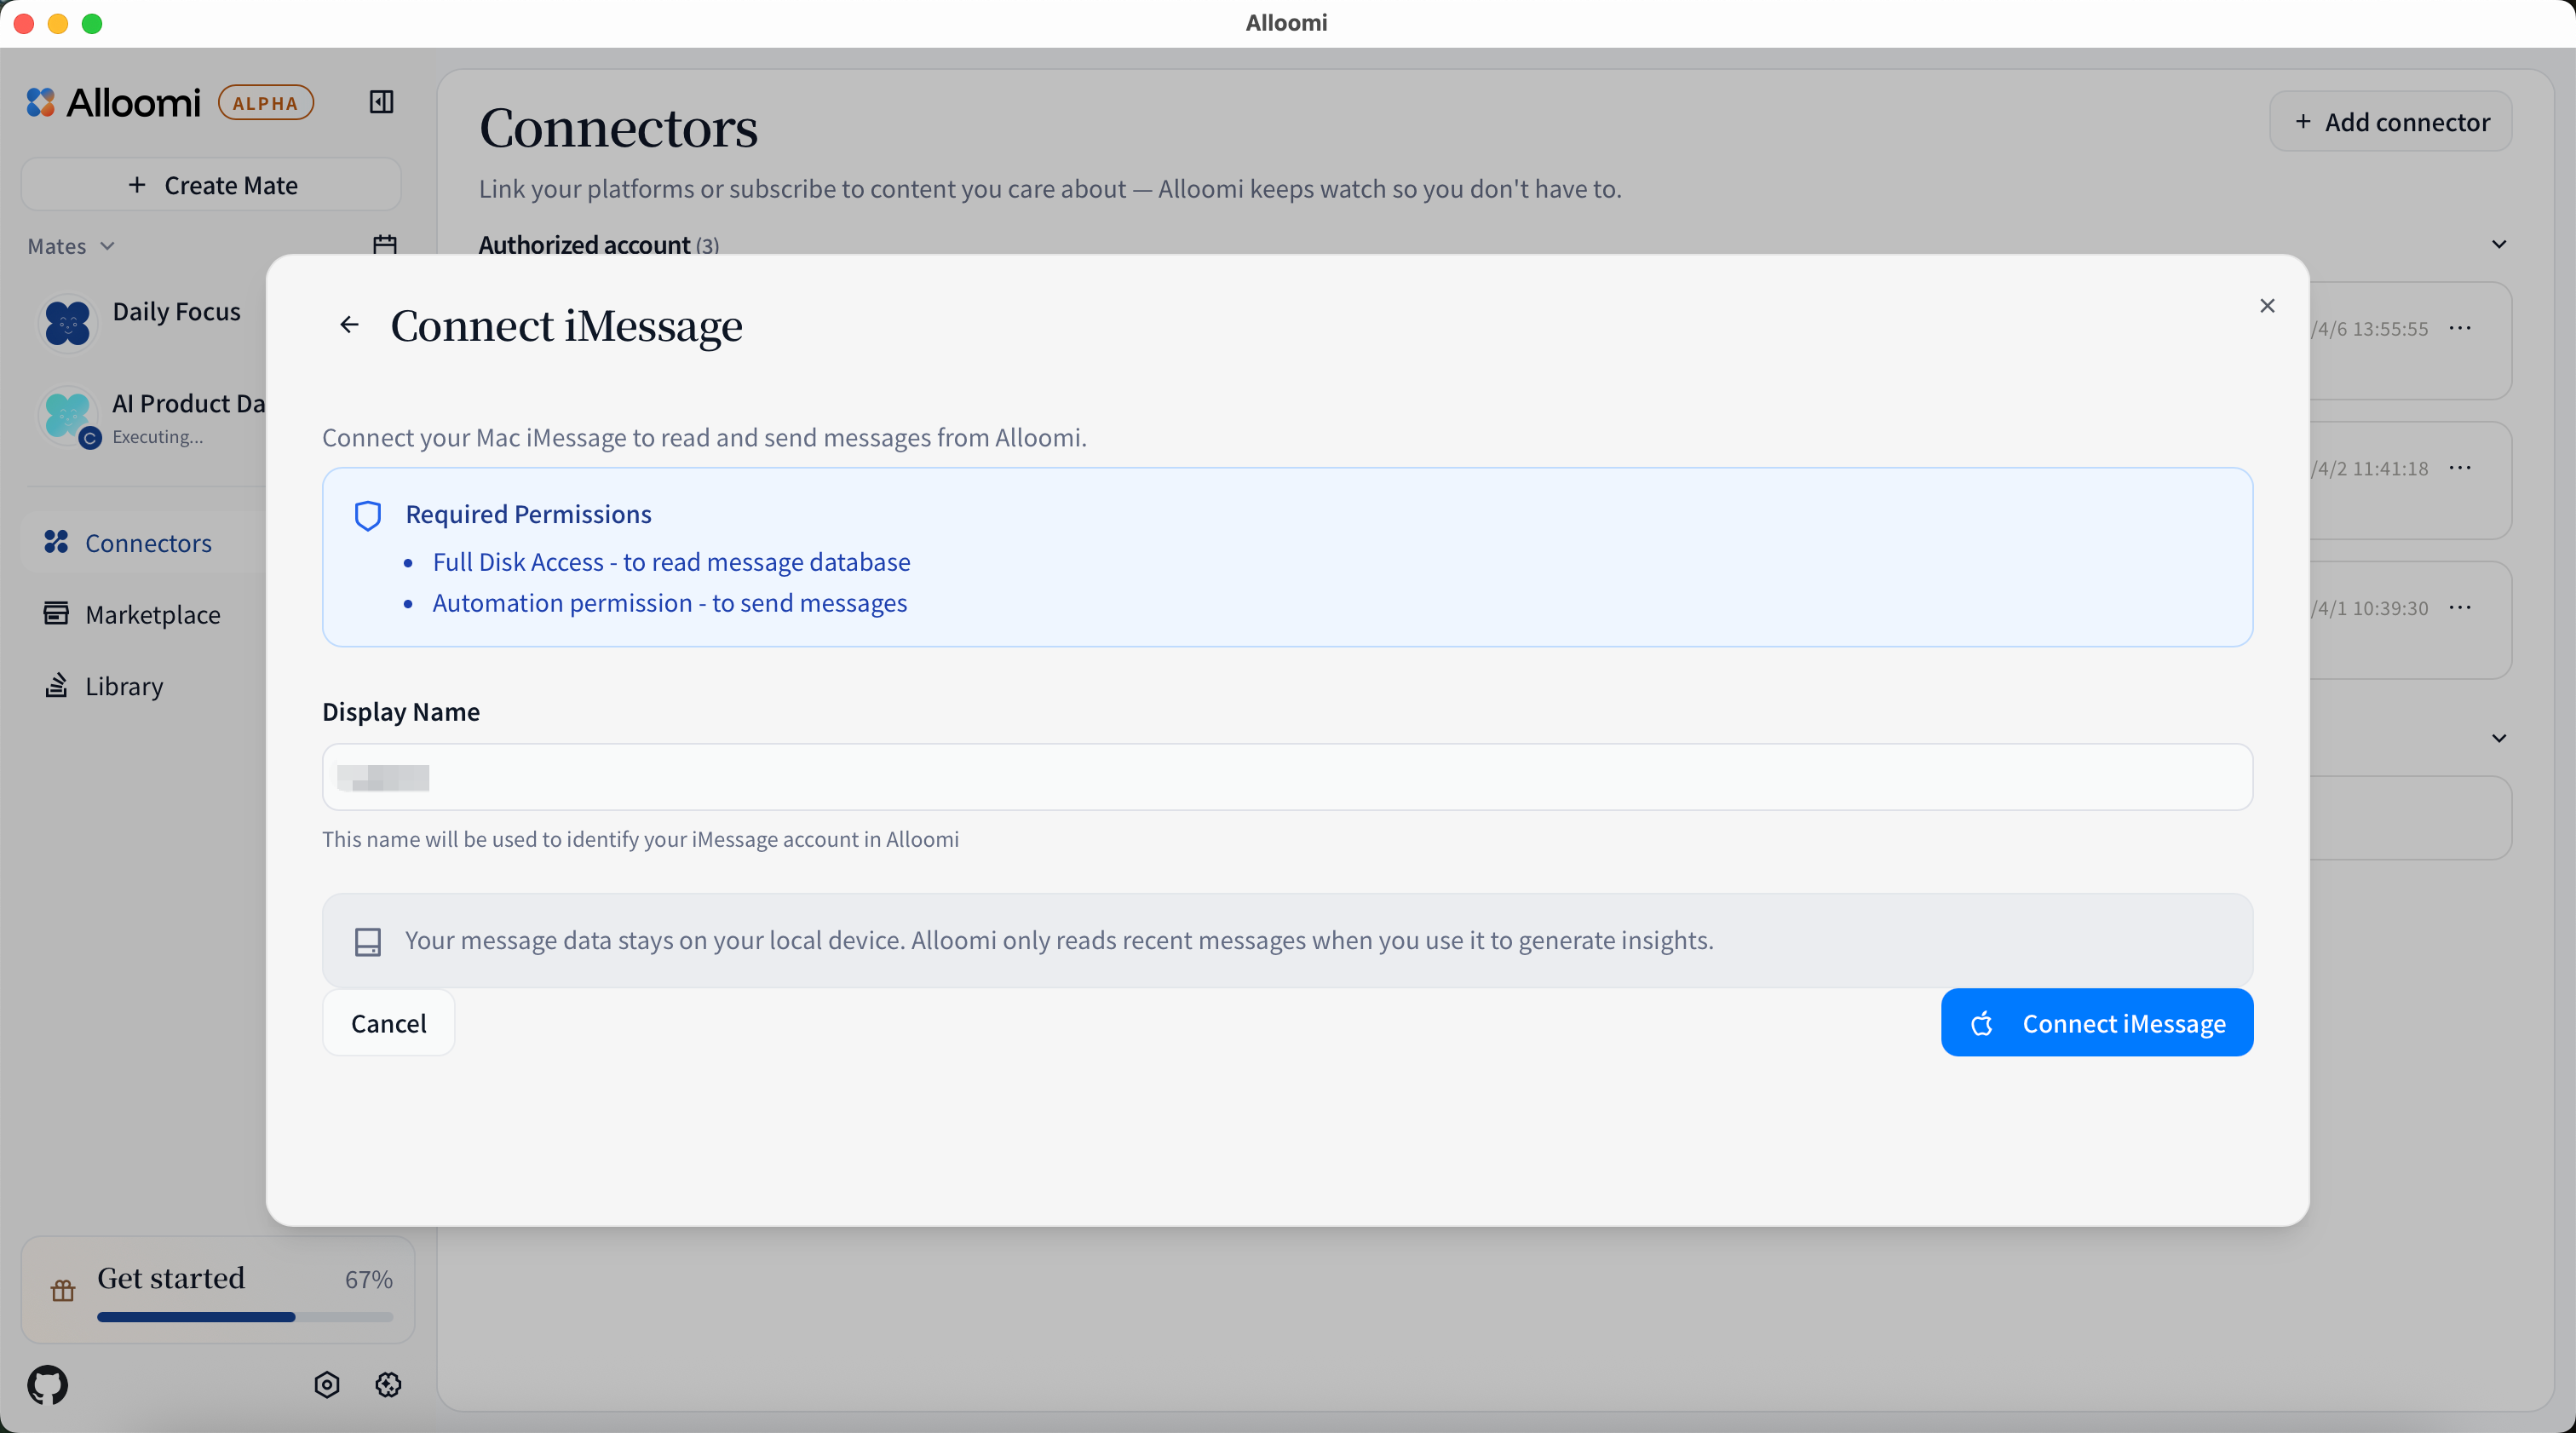The height and width of the screenshot is (1433, 2576).
Task: Click the back arrow in Connect iMessage dialog
Action: coord(348,324)
